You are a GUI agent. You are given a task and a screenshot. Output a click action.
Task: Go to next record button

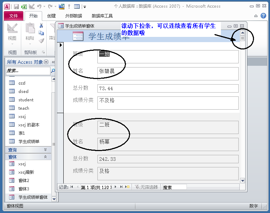[116, 187]
